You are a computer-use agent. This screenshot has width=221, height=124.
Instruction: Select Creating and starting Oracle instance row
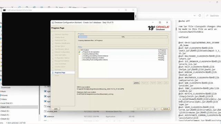click(123, 56)
